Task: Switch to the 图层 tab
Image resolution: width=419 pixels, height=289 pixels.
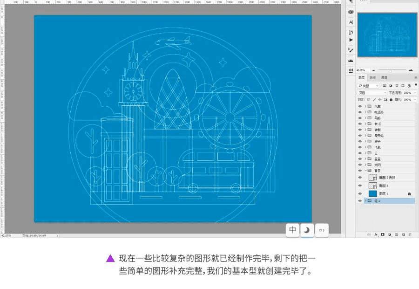Action: pyautogui.click(x=362, y=77)
